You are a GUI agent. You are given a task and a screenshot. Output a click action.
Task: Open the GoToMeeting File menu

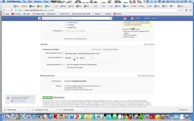[x=24, y=2]
